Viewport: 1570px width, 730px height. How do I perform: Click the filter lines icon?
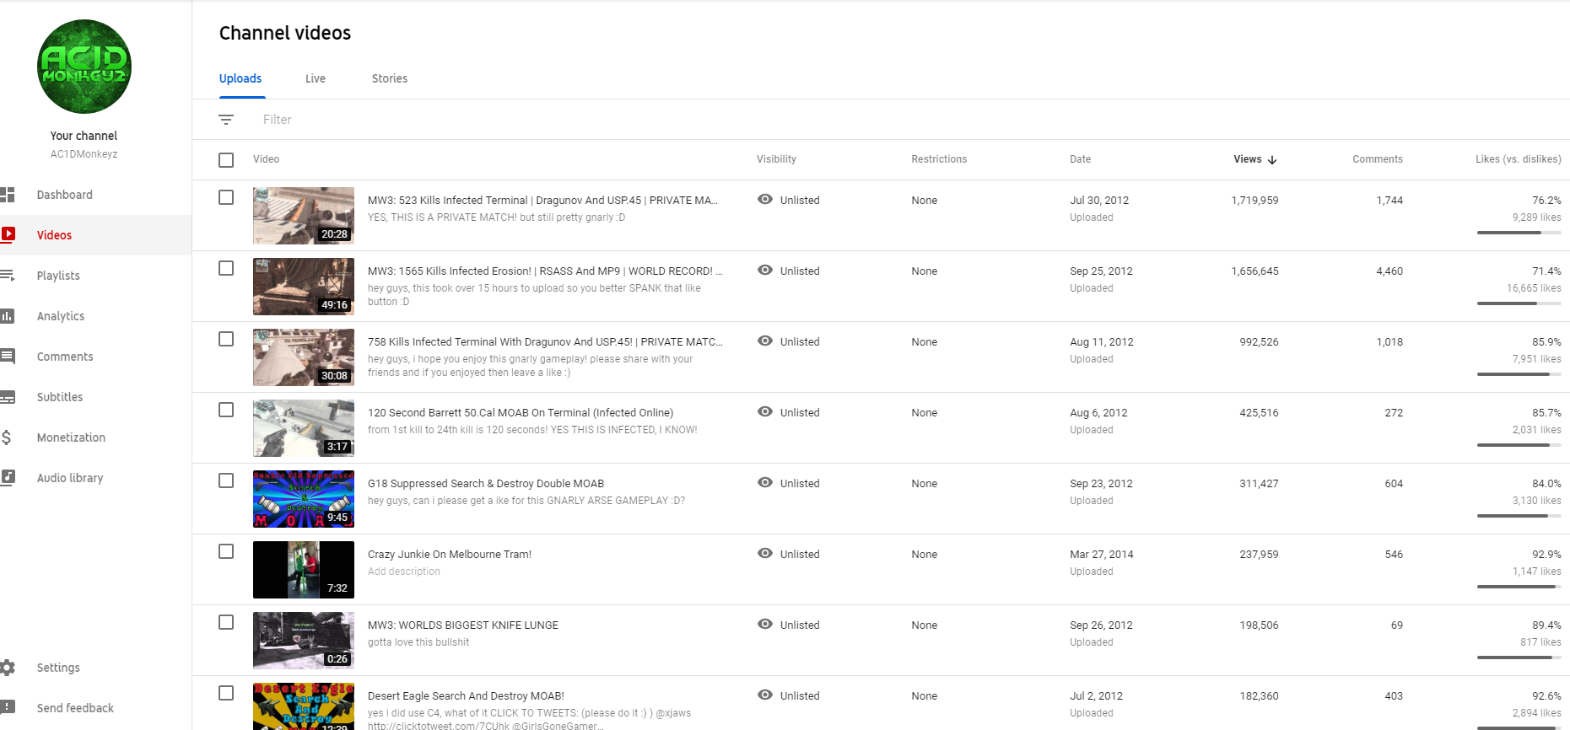[x=226, y=120]
